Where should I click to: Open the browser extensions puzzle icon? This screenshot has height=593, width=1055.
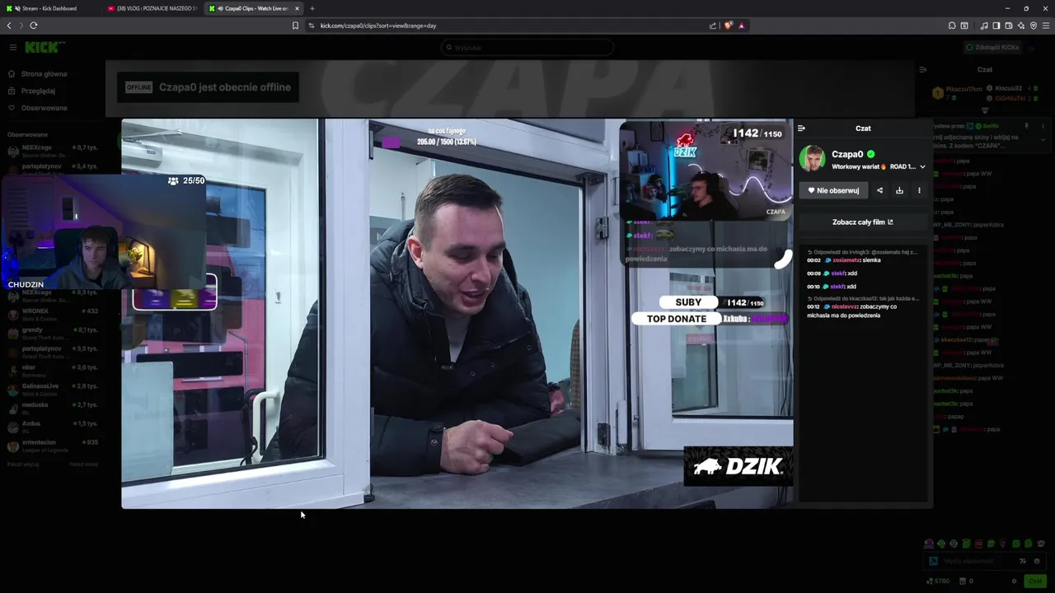click(952, 26)
